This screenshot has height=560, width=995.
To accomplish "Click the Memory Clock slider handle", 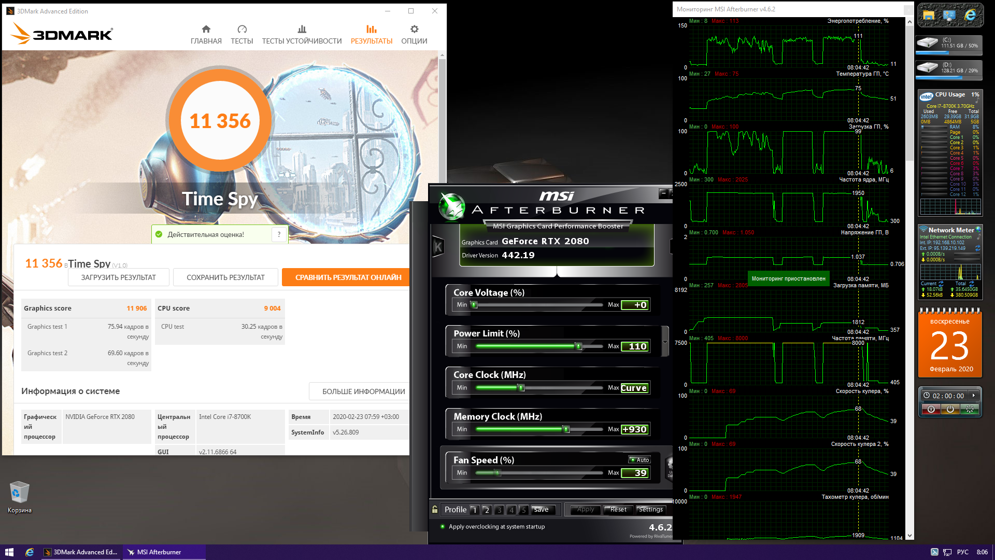I will [x=566, y=429].
